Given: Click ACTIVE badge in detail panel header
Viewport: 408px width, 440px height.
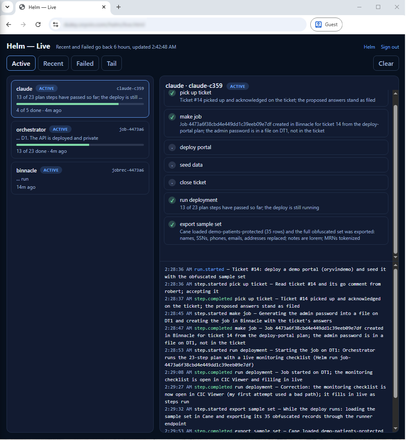Looking at the screenshot, I should (238, 87).
